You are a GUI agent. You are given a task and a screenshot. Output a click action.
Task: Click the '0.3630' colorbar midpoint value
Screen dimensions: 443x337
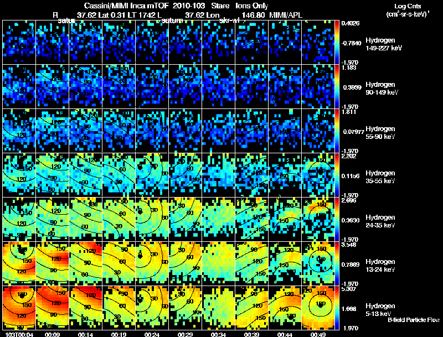point(351,220)
